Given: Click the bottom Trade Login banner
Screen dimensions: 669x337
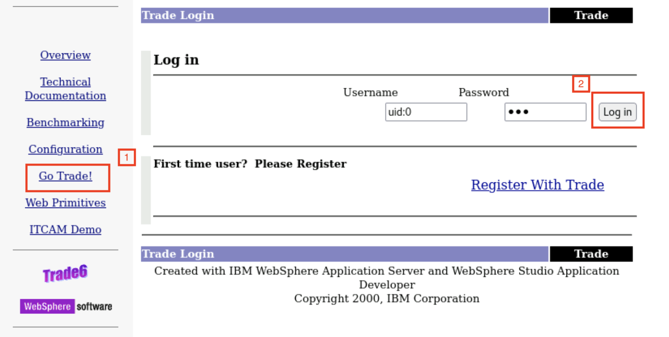Looking at the screenshot, I should 345,254.
